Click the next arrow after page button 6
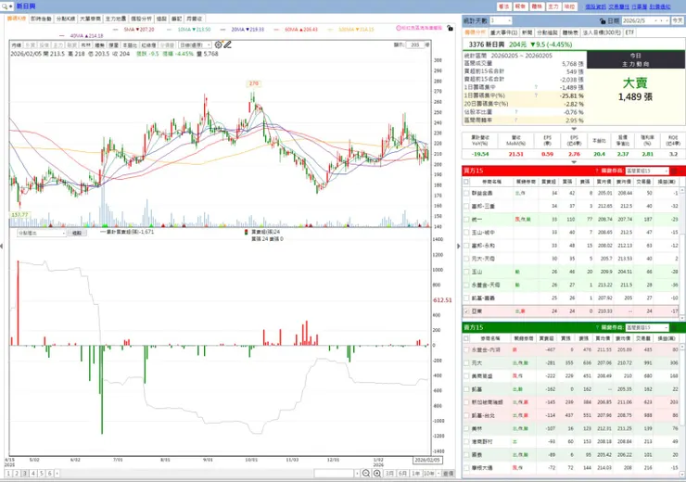 (x=57, y=474)
